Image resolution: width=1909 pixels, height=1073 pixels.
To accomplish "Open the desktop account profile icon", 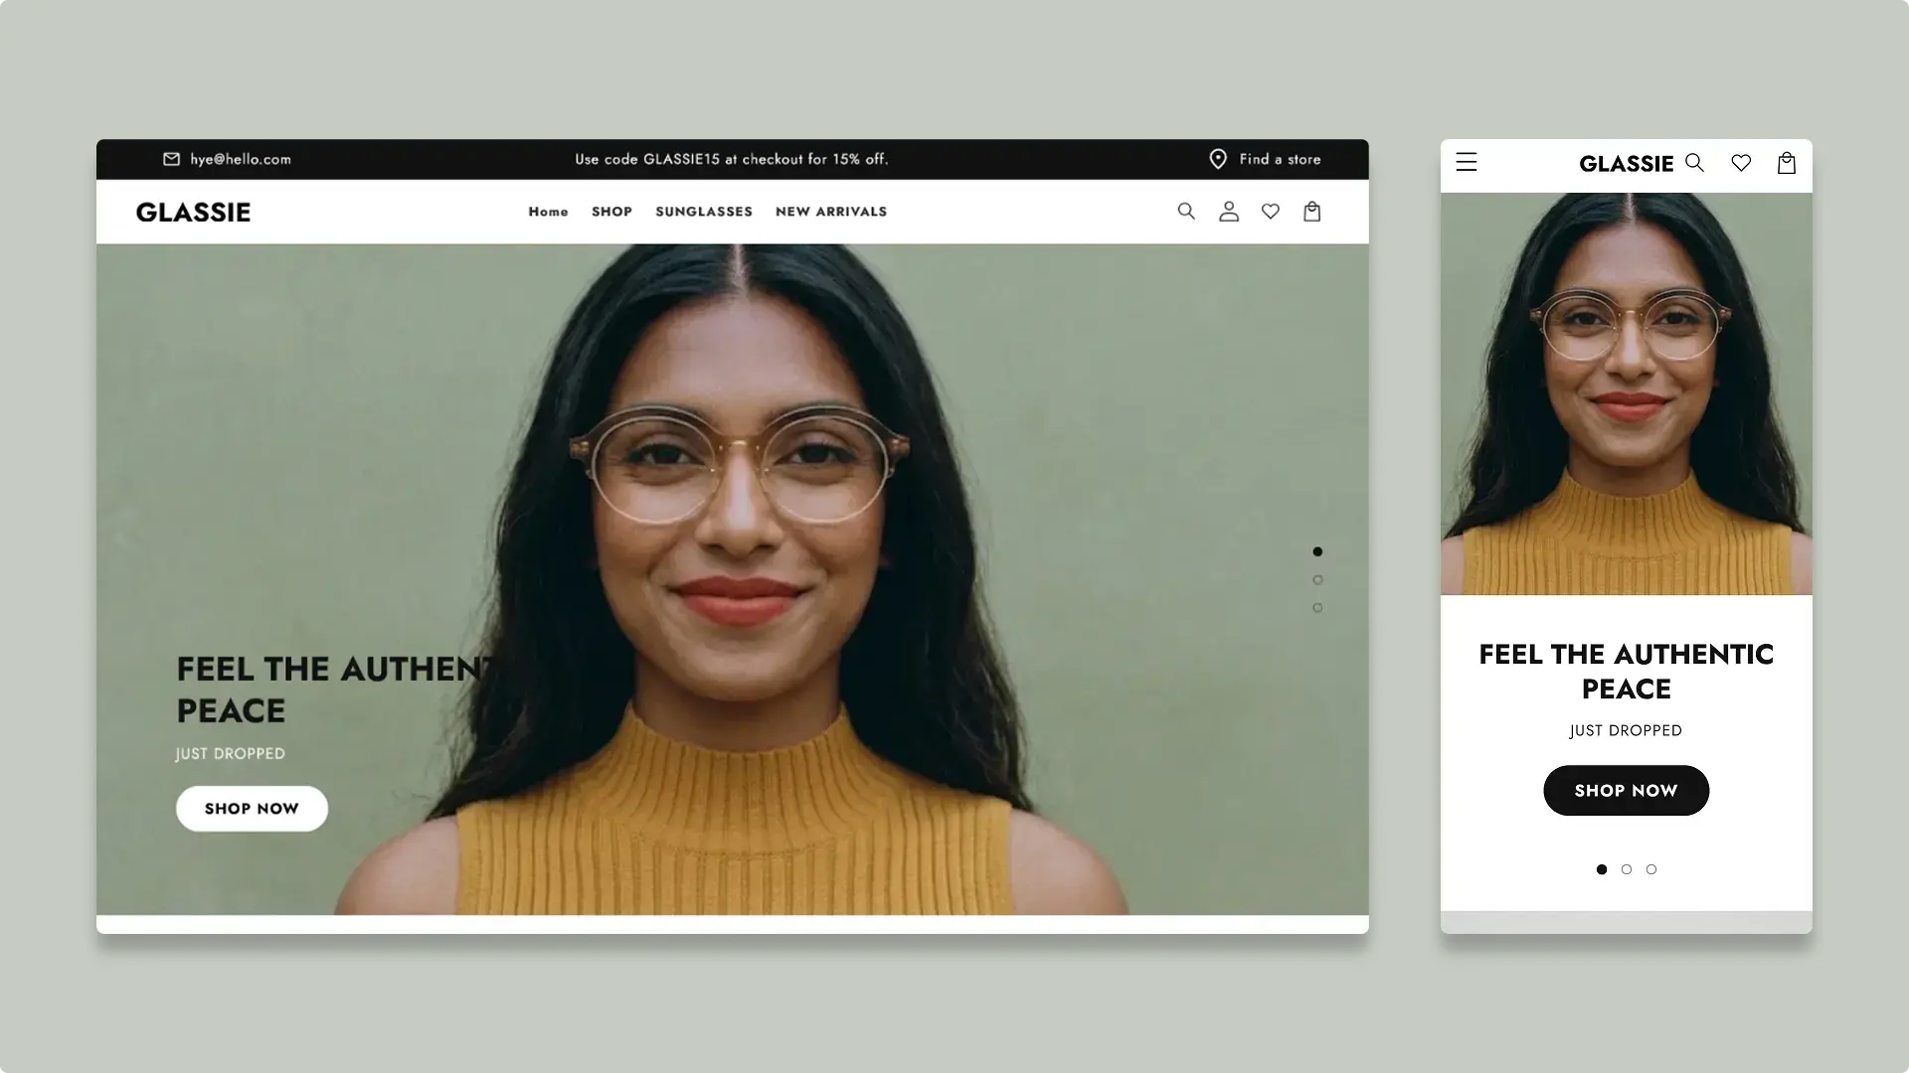I will [1229, 211].
